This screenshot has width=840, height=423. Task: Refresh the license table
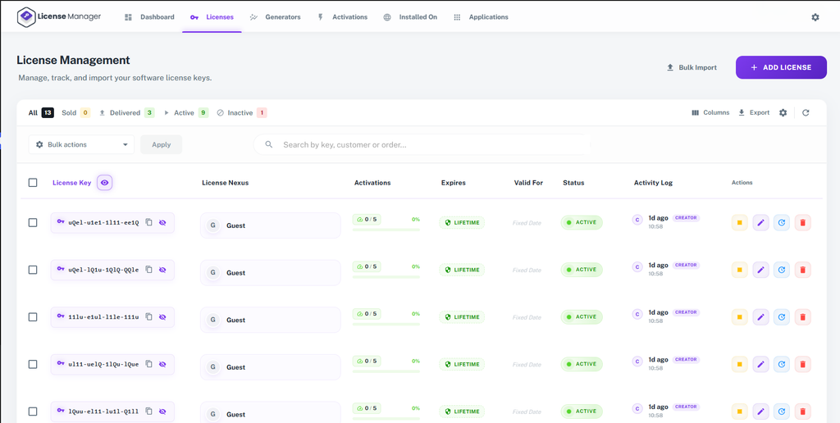[x=806, y=112]
